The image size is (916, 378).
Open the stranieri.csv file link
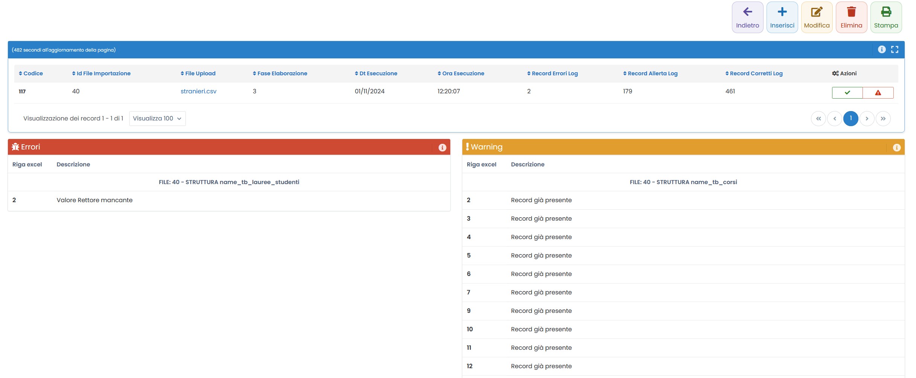[198, 91]
